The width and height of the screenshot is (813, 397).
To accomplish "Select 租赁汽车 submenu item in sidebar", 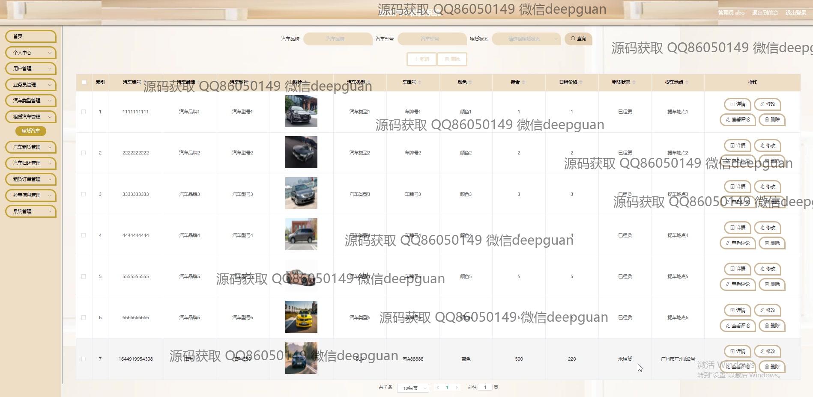I will (x=31, y=131).
